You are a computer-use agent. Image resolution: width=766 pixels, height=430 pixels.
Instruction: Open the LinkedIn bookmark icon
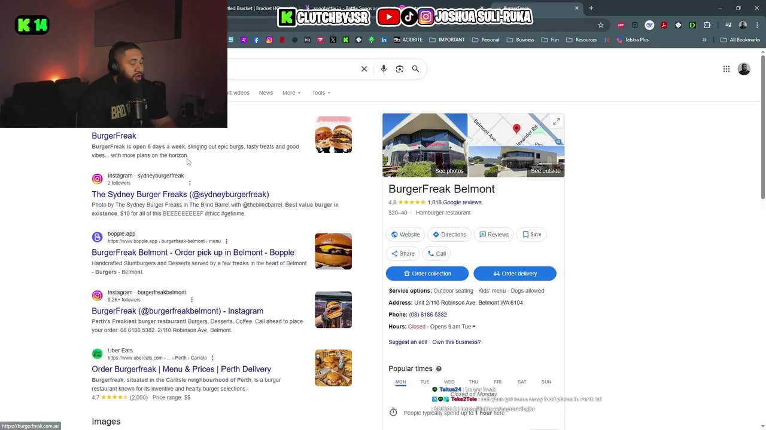pyautogui.click(x=384, y=40)
